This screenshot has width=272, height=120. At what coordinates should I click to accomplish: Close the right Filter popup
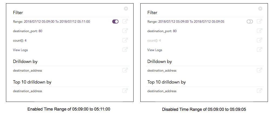point(260,9)
